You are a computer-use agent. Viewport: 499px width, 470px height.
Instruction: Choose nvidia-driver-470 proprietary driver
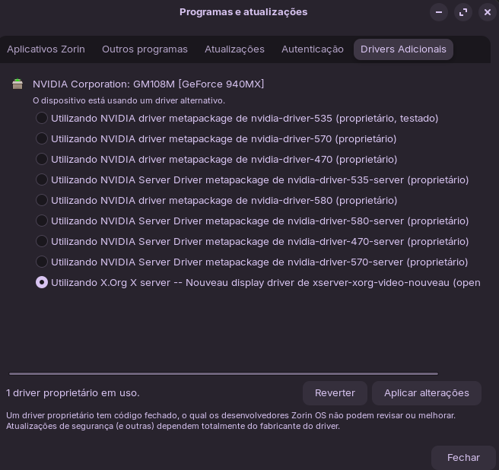tap(42, 159)
